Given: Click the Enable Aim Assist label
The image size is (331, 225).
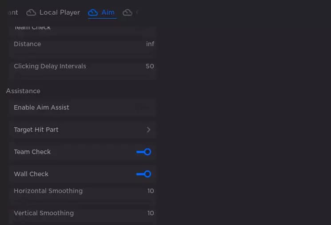Looking at the screenshot, I should tap(41, 107).
